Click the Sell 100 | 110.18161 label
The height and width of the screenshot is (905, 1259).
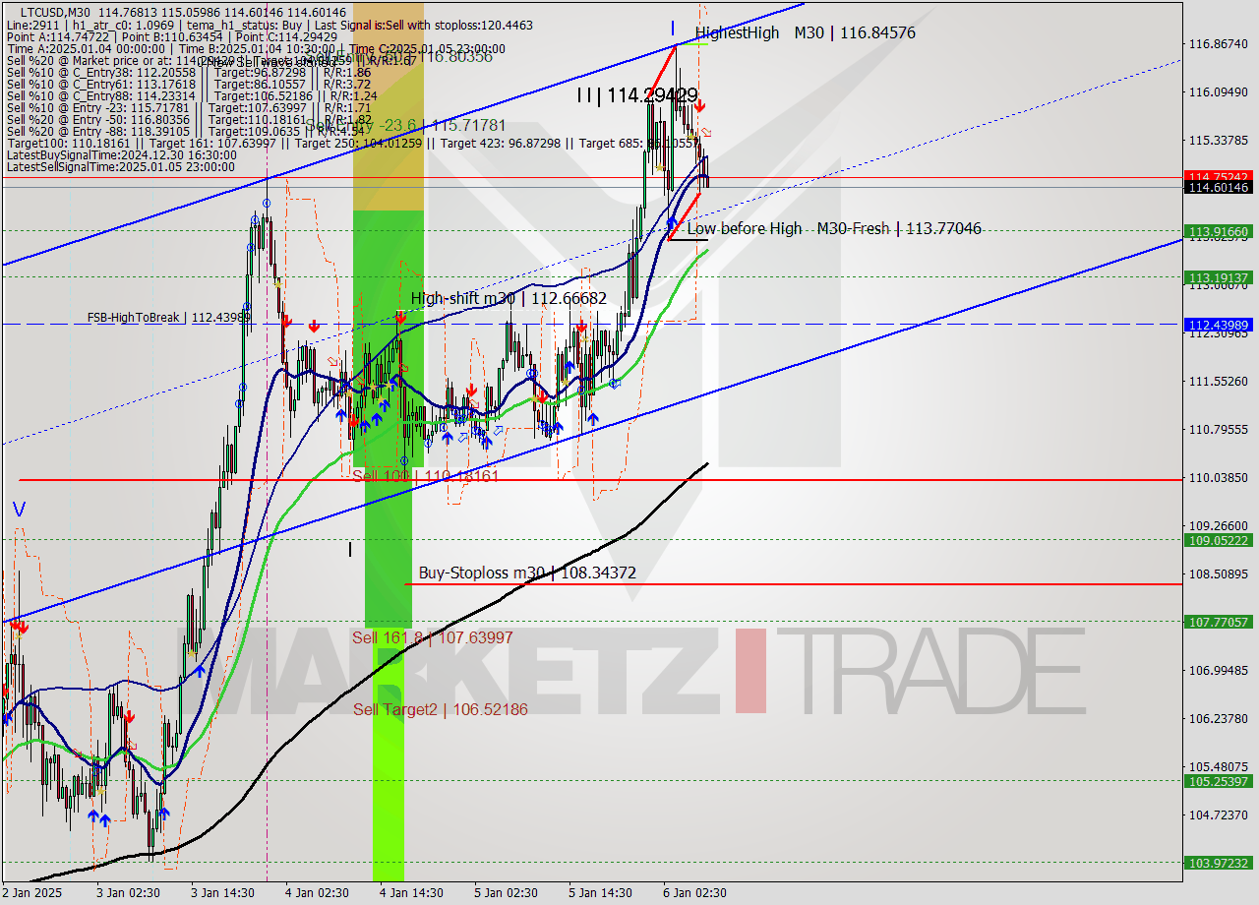[x=426, y=475]
